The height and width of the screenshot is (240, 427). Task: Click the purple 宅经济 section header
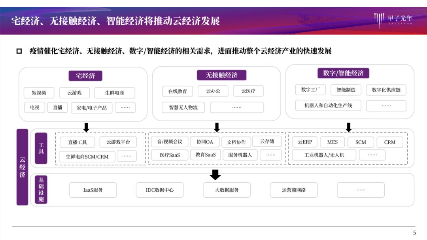(85, 76)
